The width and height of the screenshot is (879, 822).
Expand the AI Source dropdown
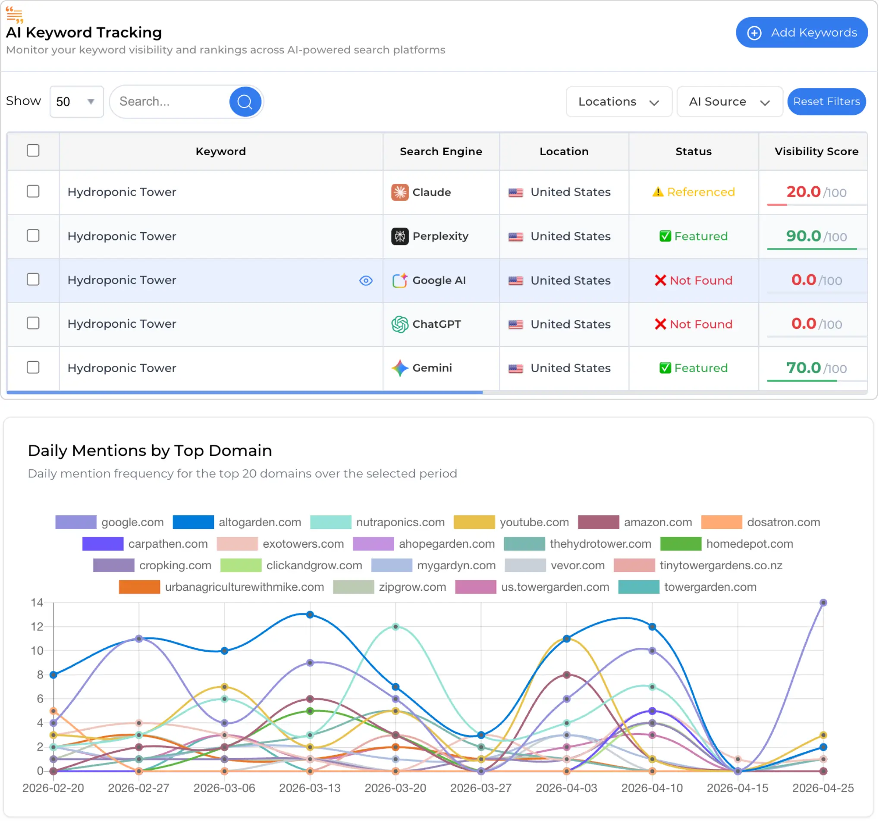click(729, 102)
